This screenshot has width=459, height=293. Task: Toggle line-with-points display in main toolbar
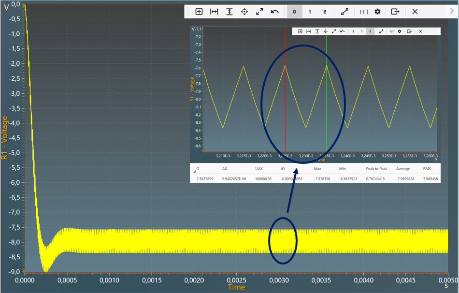click(344, 12)
